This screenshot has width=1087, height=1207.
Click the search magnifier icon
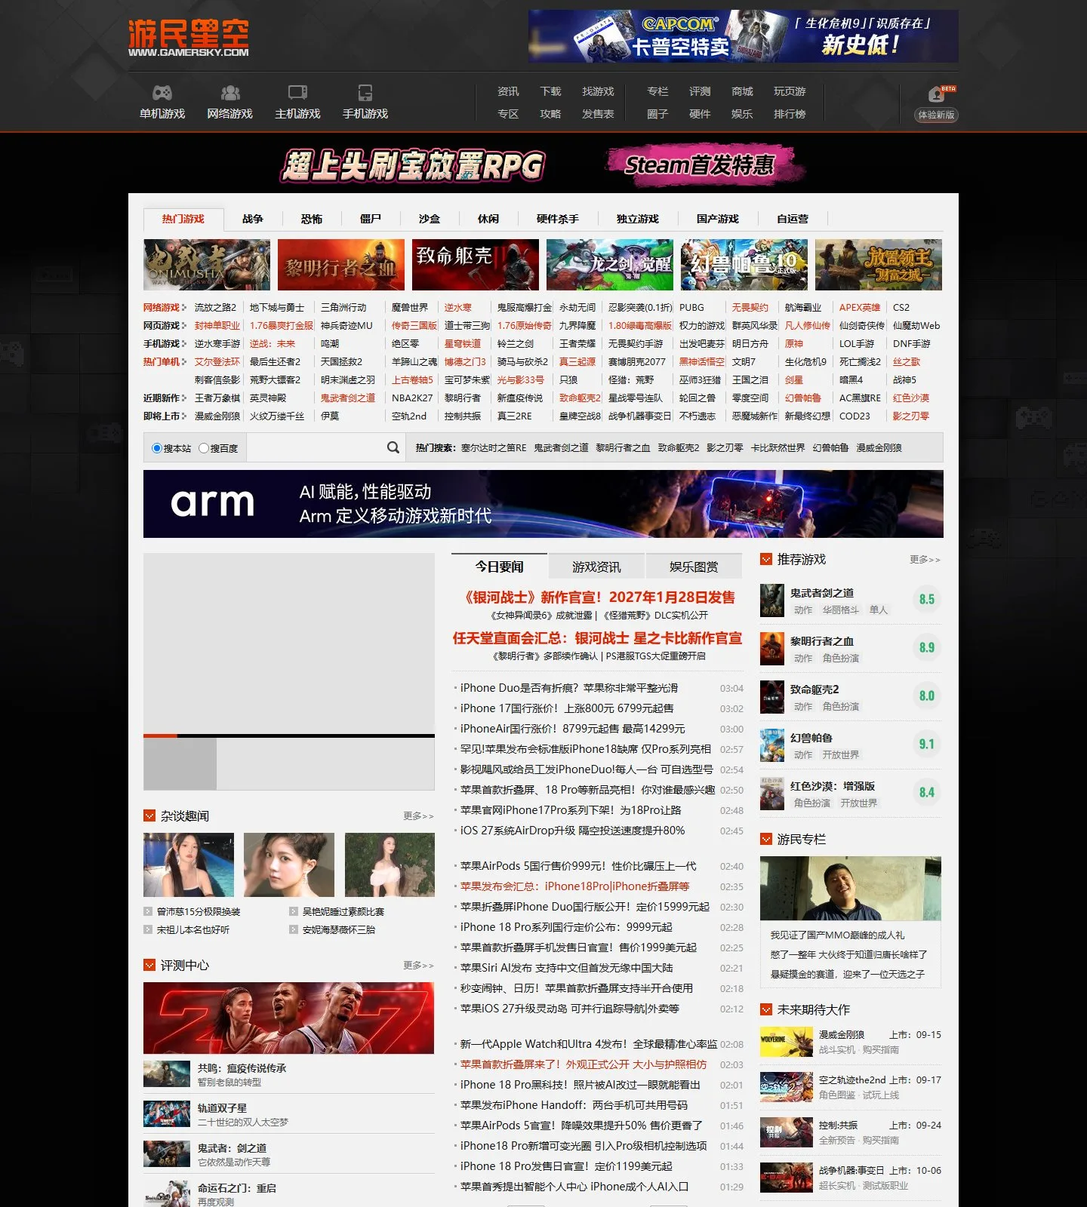pos(393,447)
